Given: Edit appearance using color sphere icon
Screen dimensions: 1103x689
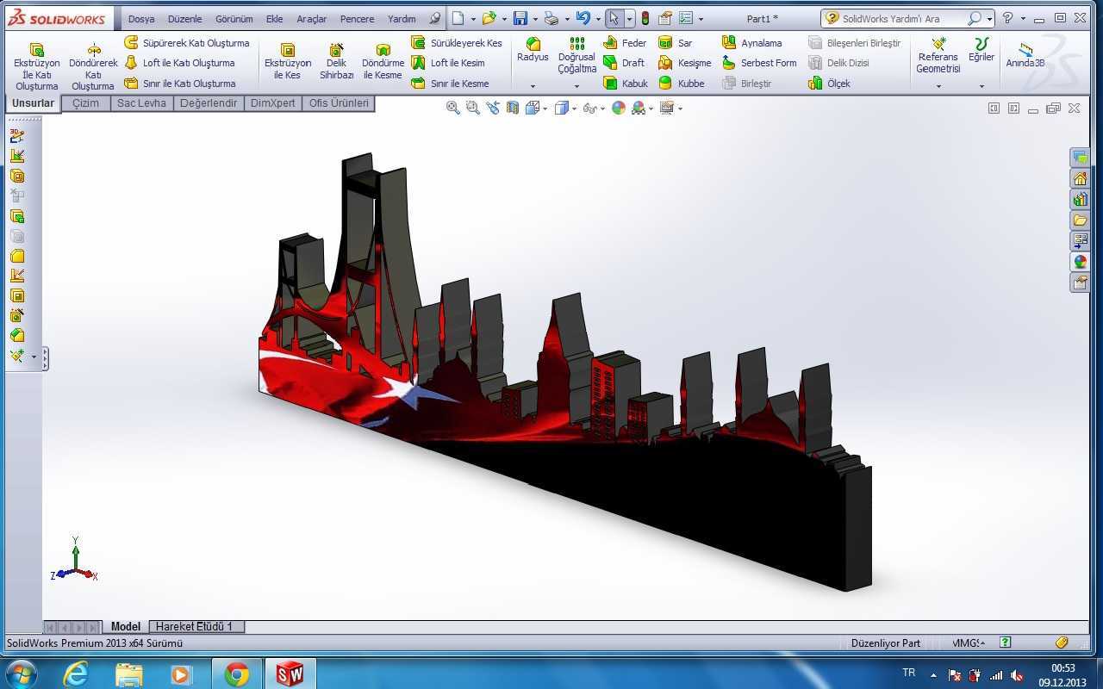Looking at the screenshot, I should pos(619,108).
